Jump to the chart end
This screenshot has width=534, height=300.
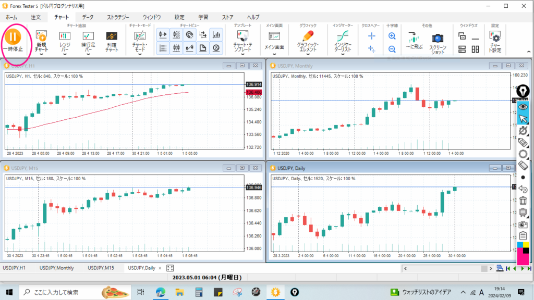[x=530, y=268]
